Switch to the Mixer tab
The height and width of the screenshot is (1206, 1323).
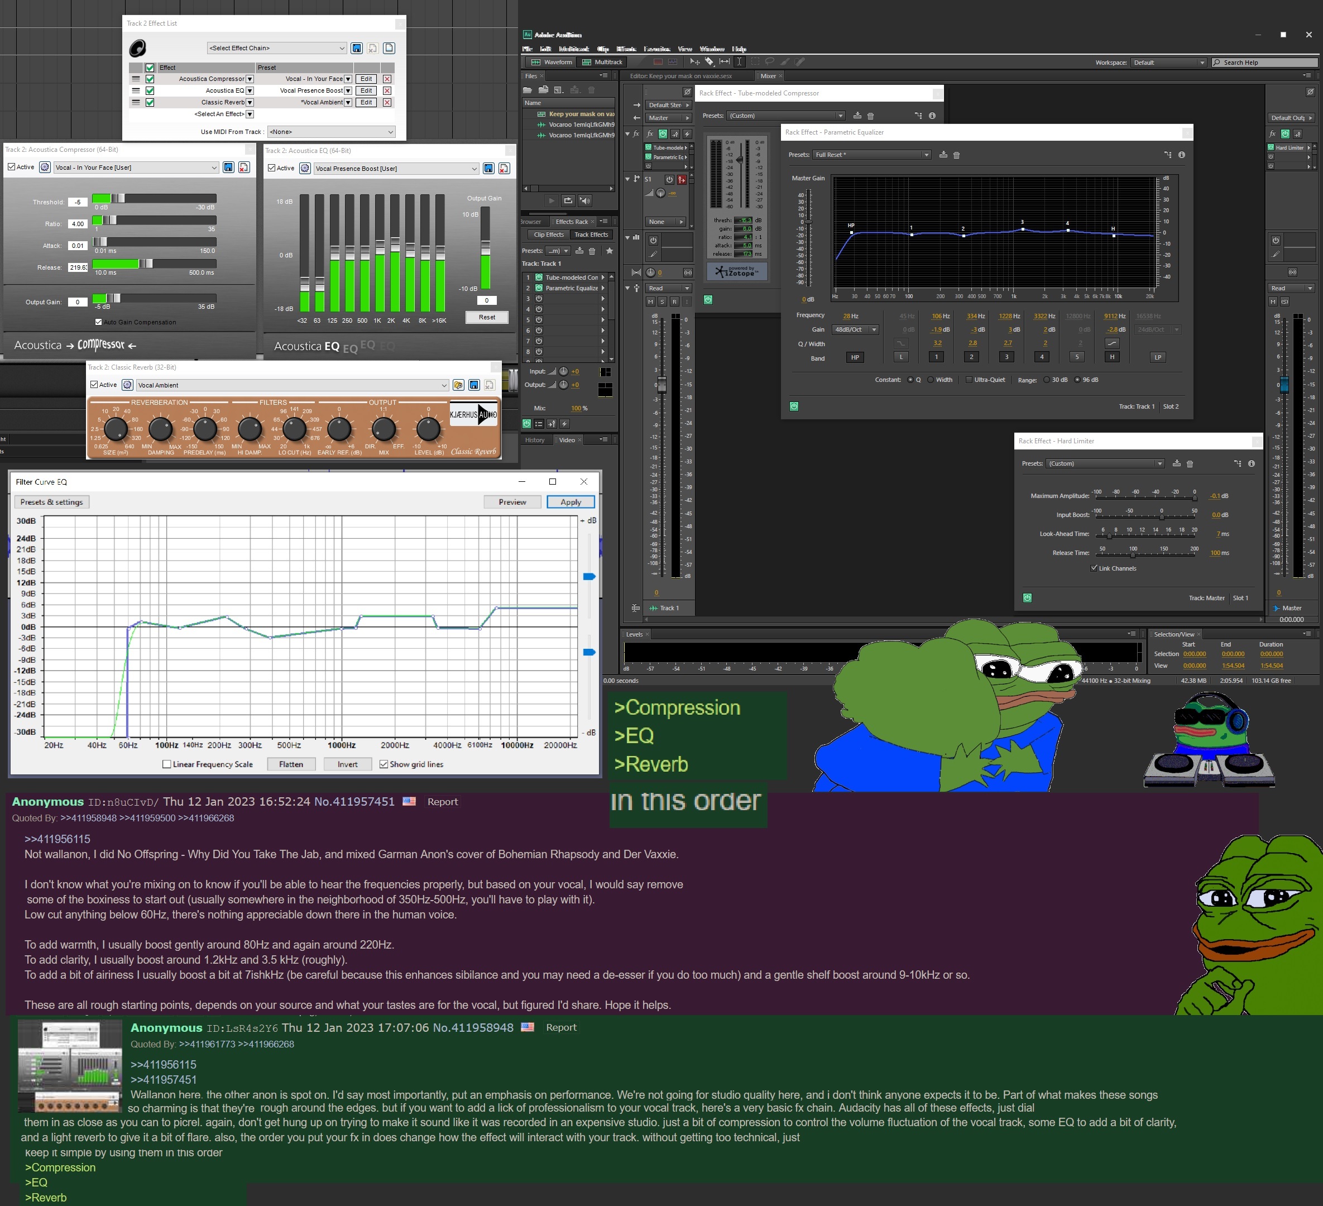click(x=768, y=76)
